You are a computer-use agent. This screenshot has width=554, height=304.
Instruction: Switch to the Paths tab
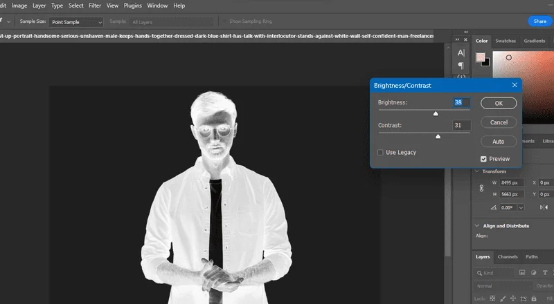pyautogui.click(x=531, y=257)
